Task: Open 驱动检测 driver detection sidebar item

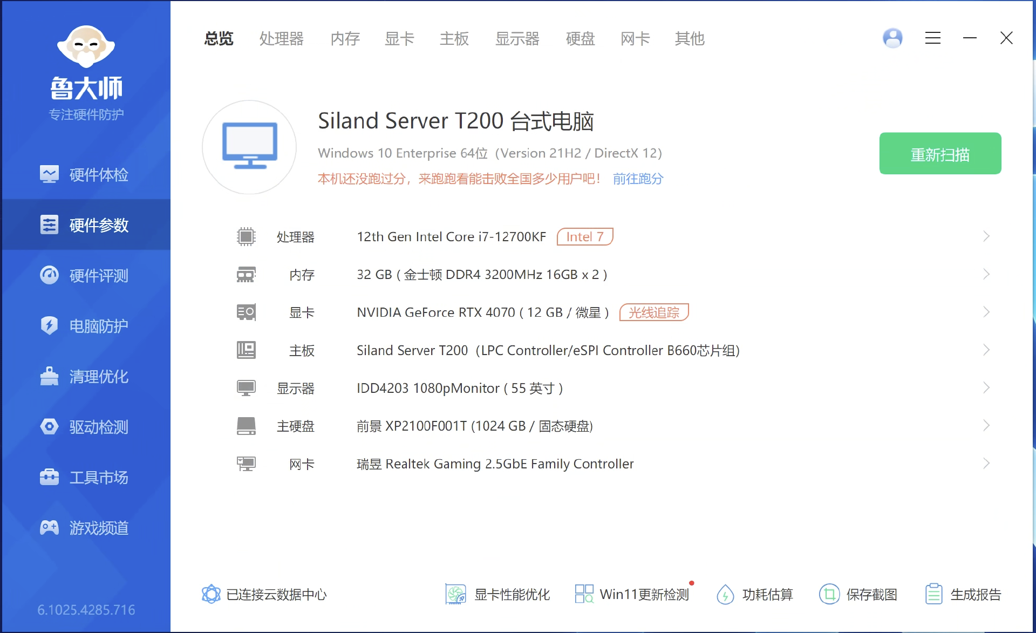Action: point(86,426)
